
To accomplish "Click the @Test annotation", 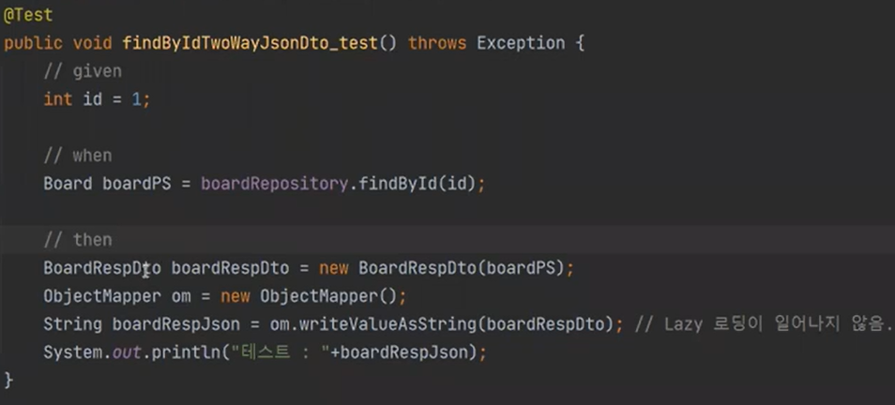I will (x=28, y=15).
